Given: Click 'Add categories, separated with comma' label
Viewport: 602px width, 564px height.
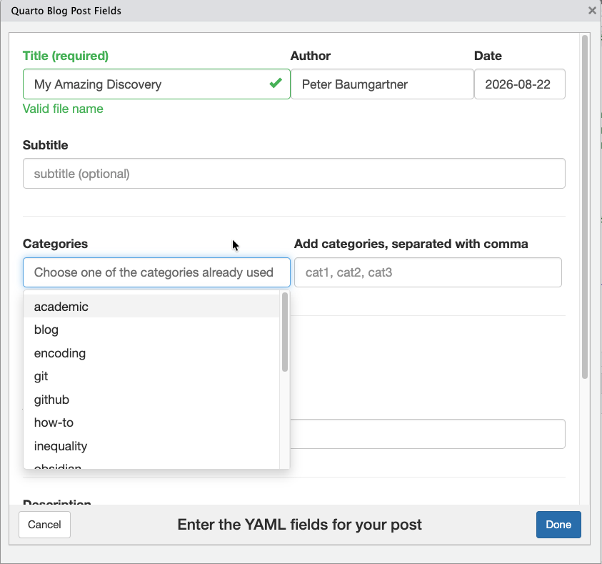Looking at the screenshot, I should coord(411,244).
